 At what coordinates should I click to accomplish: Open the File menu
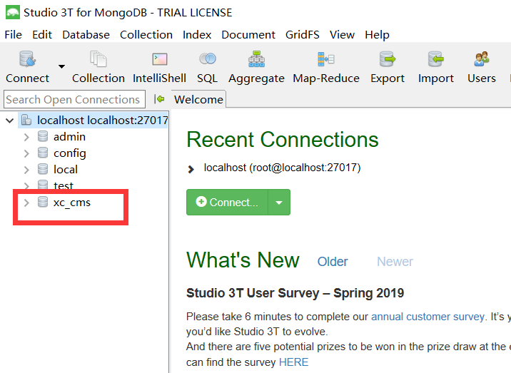[14, 34]
